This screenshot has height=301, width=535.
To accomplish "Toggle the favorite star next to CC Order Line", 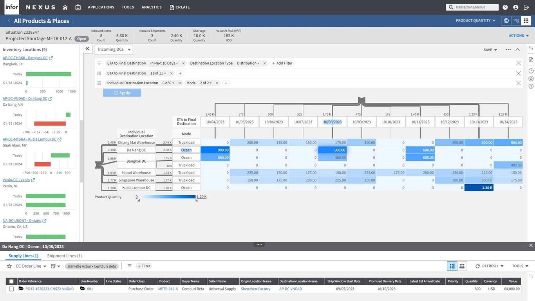I will [9, 266].
